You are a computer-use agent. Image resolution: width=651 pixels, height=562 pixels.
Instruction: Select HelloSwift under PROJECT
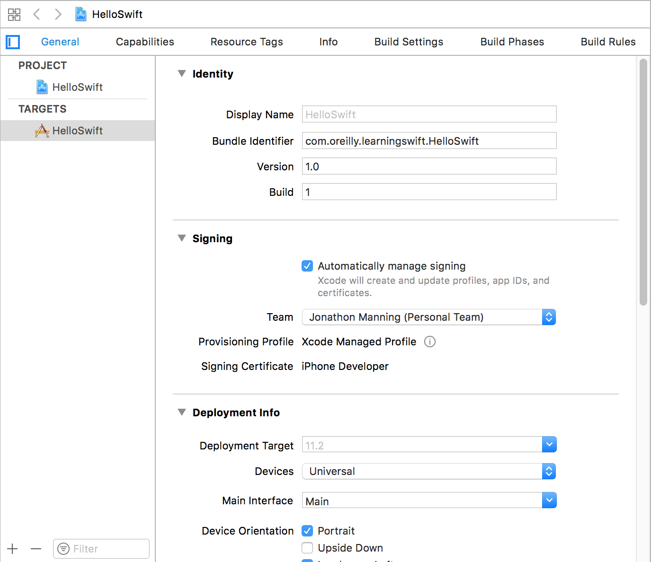(78, 87)
